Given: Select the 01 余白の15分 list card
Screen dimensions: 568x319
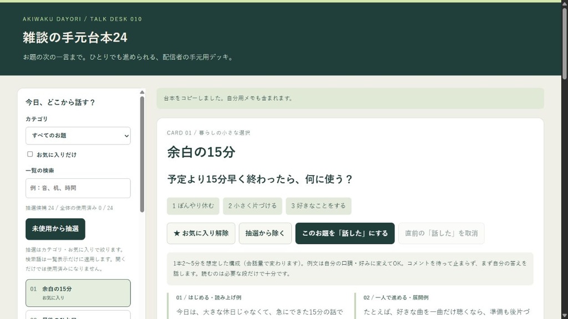Looking at the screenshot, I should pyautogui.click(x=78, y=293).
